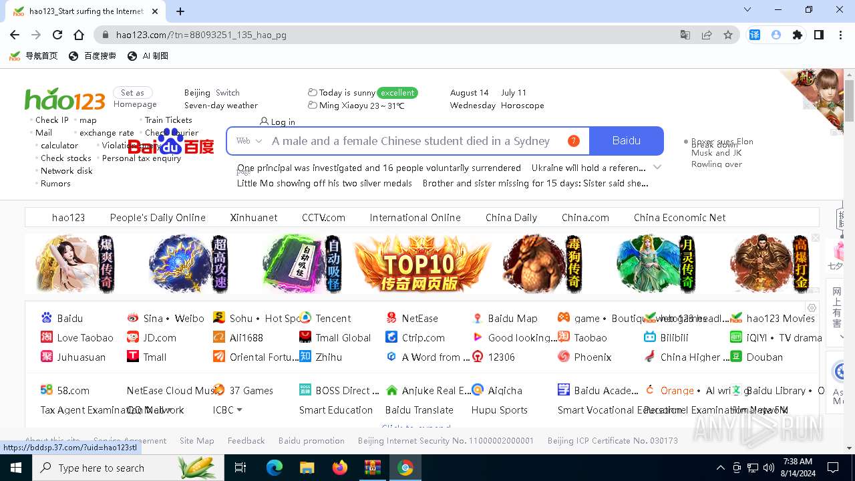Select the International Online tab

click(415, 217)
